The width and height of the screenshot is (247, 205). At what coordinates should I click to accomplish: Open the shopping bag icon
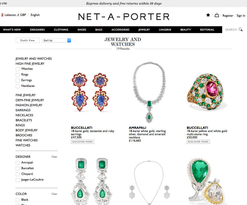217,15
